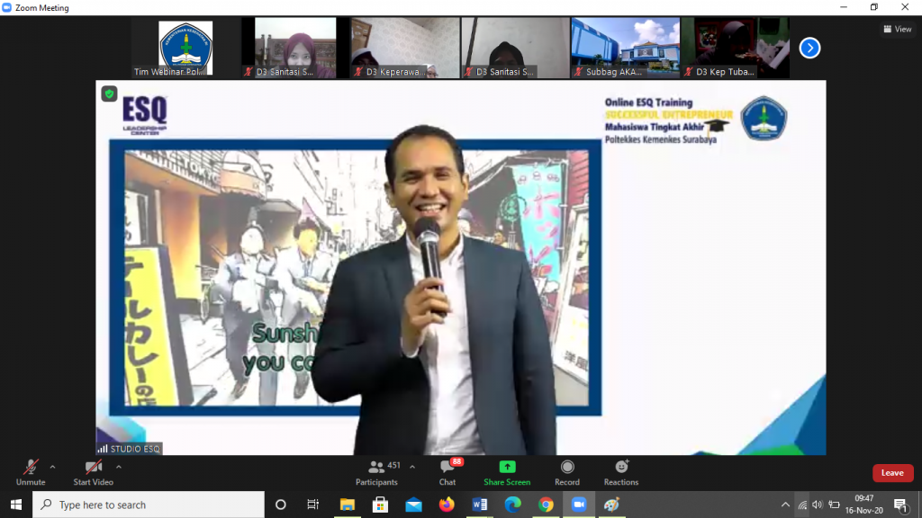Expand video options arrow beside Start Video
The image size is (922, 518).
coord(119,467)
